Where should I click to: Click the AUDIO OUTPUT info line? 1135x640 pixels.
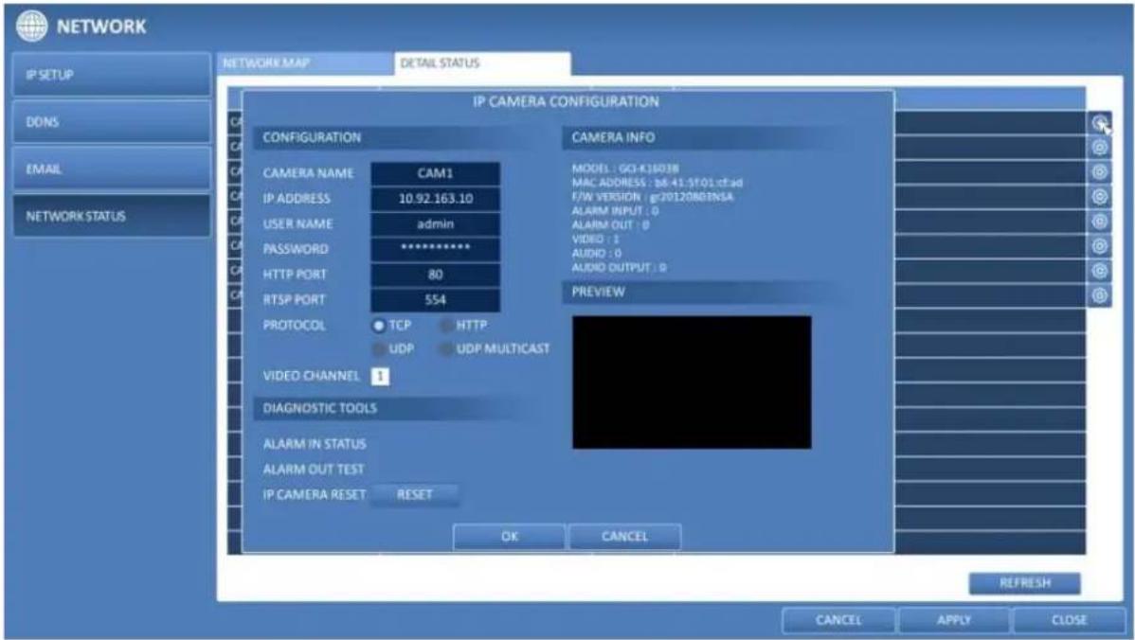[x=619, y=268]
